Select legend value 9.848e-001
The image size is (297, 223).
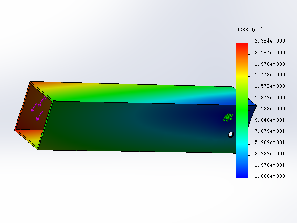tap(270, 120)
